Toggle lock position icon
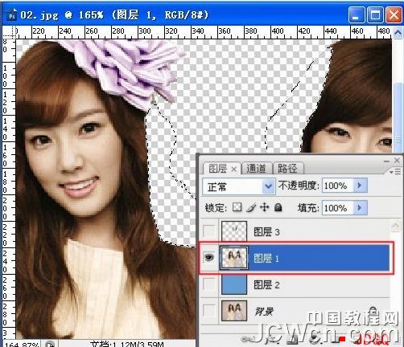The height and width of the screenshot is (347, 404). click(264, 207)
